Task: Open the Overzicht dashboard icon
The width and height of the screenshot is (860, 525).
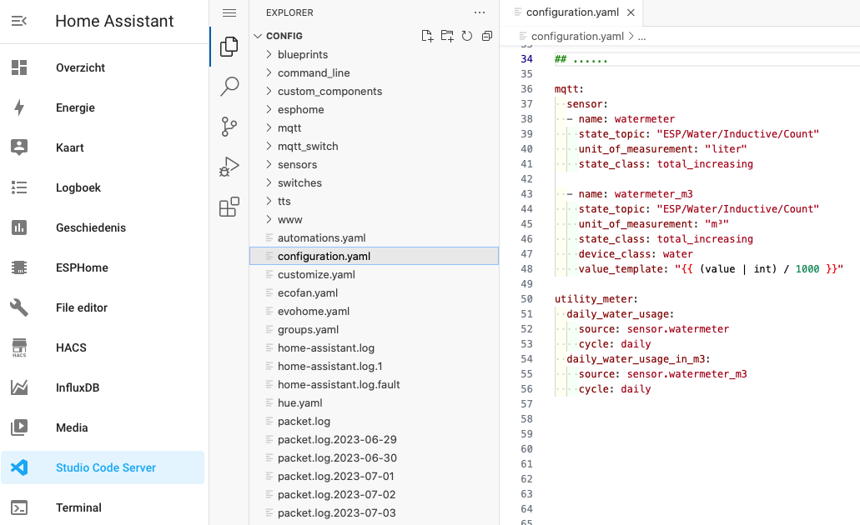Action: (x=19, y=67)
